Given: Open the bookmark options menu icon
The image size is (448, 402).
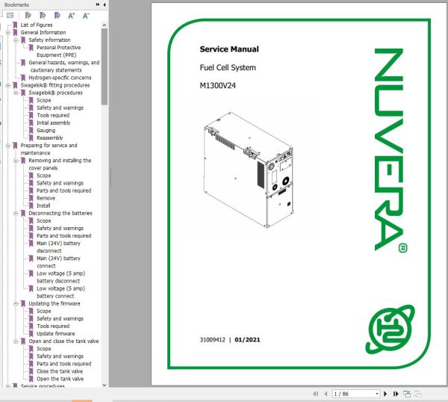Looking at the screenshot, I should [x=10, y=16].
